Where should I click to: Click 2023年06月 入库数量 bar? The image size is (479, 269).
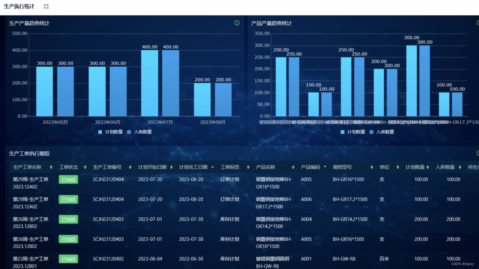pyautogui.click(x=118, y=91)
